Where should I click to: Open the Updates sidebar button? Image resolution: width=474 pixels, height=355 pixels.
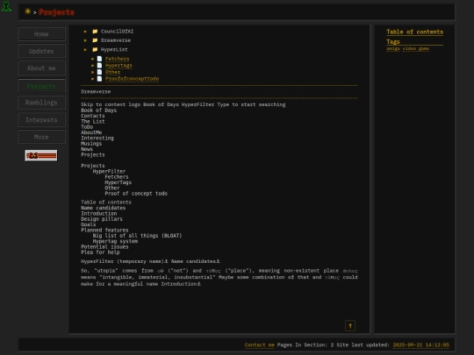pyautogui.click(x=41, y=51)
